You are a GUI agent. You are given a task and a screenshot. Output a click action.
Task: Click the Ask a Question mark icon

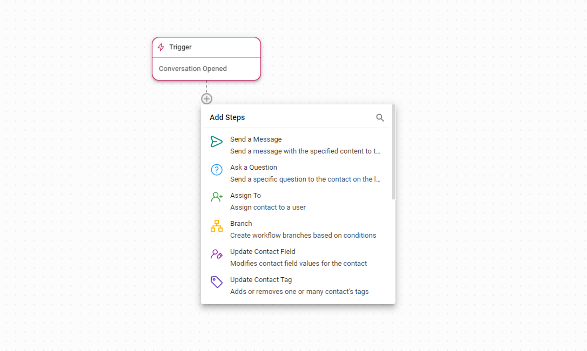click(217, 170)
